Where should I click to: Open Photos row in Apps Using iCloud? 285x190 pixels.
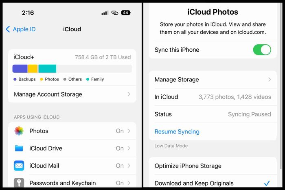72,131
